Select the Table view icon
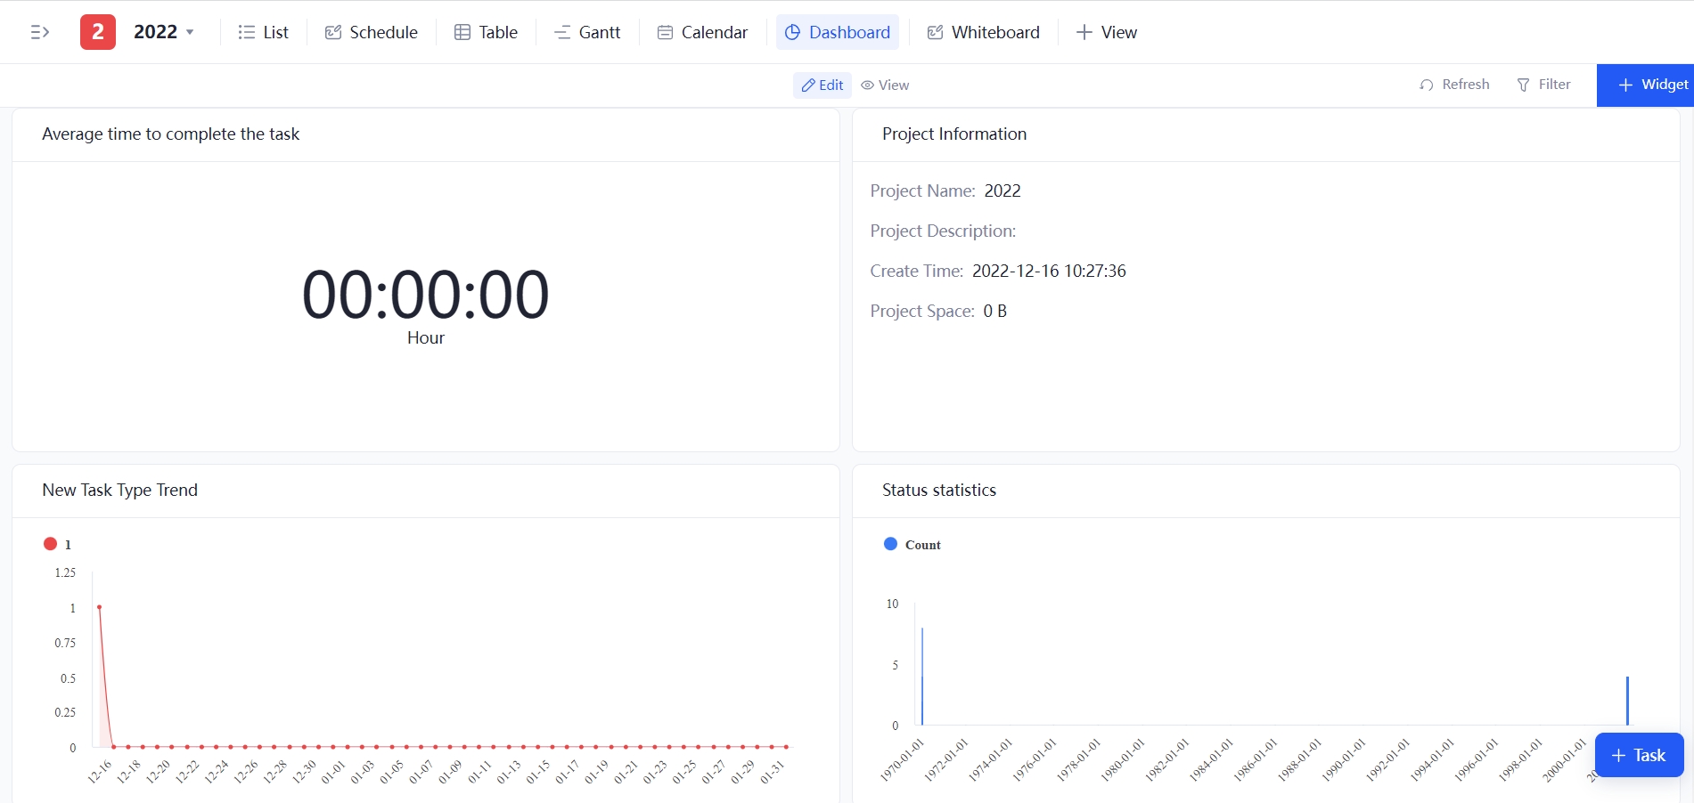Screen dimensions: 1694x803 (462, 31)
